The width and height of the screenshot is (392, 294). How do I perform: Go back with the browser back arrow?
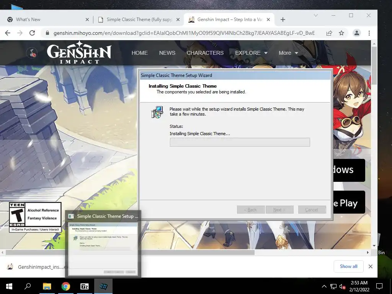tap(8, 33)
